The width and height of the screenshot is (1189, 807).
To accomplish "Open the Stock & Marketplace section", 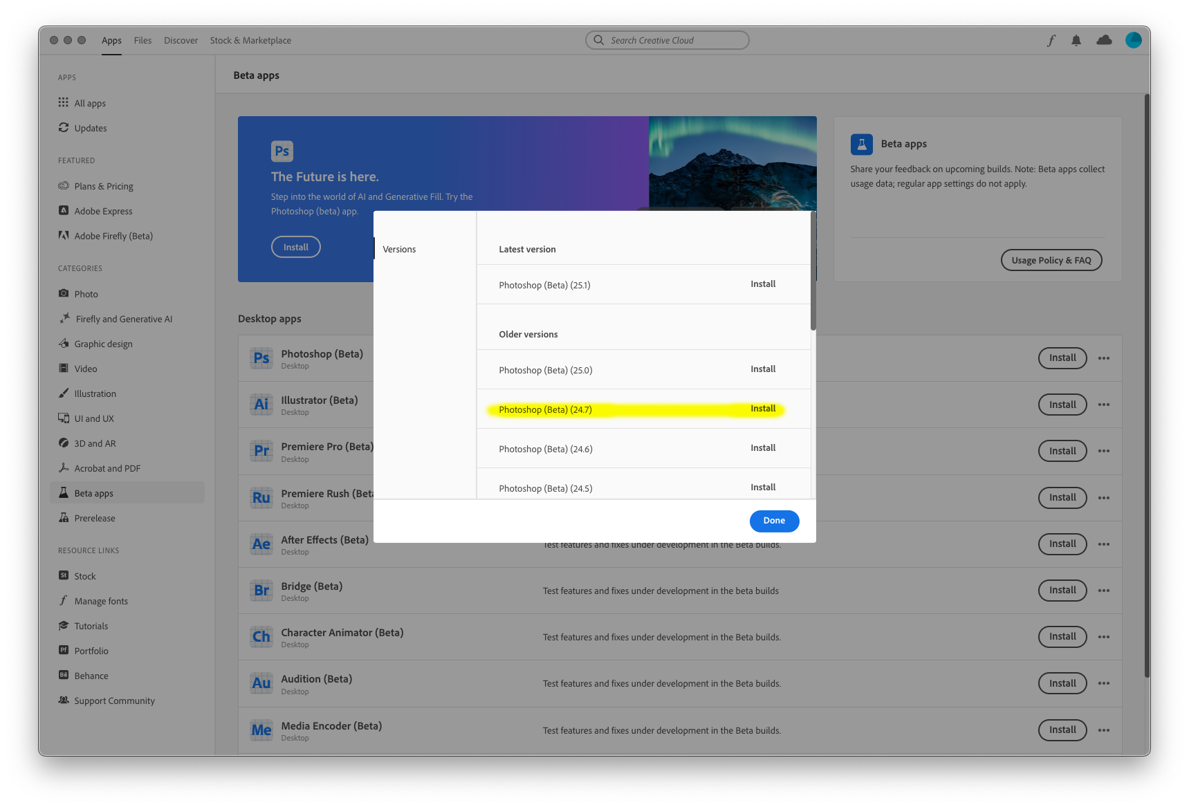I will point(250,40).
